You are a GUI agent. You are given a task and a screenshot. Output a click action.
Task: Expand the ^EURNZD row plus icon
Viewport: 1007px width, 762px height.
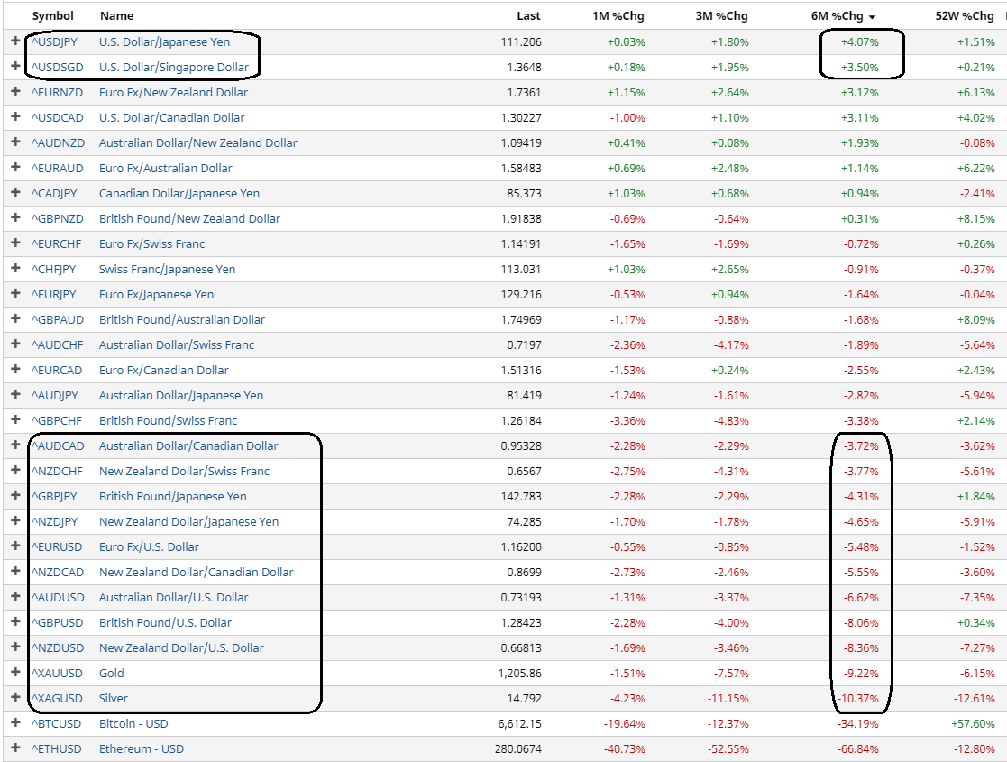coord(15,92)
